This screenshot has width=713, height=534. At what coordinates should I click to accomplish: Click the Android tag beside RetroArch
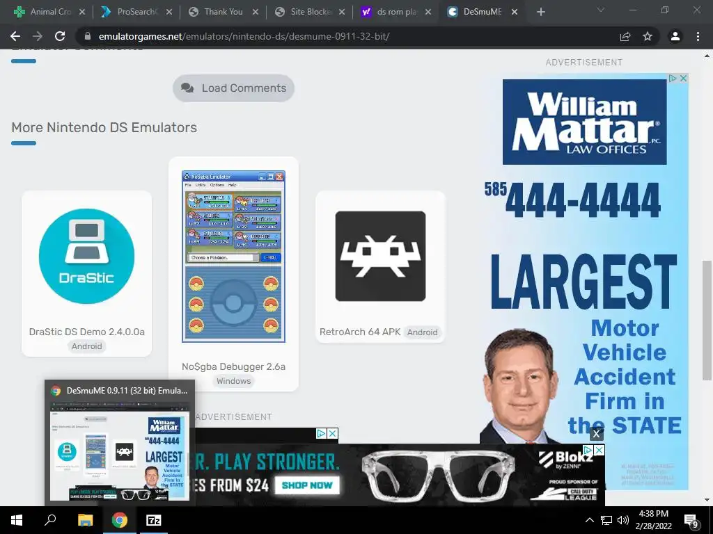click(423, 332)
